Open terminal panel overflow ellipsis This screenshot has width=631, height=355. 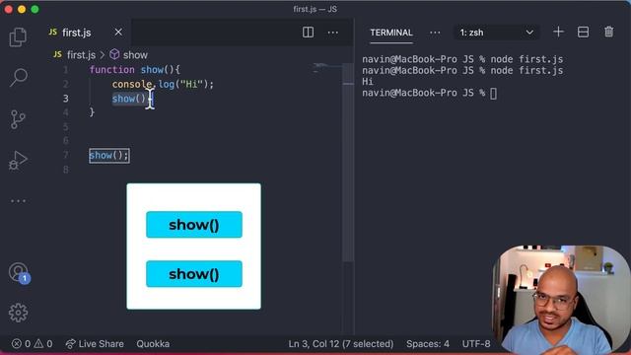coord(435,33)
